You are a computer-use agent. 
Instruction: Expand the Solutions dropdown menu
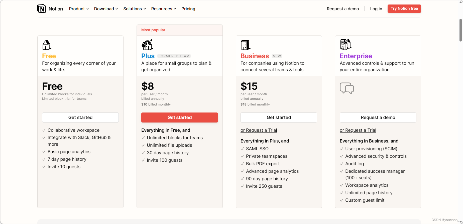134,9
